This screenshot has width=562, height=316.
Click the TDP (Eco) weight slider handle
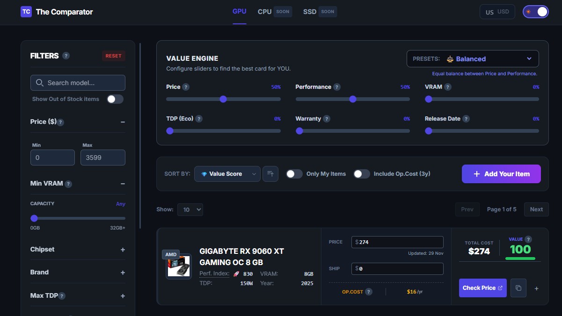[x=170, y=131]
